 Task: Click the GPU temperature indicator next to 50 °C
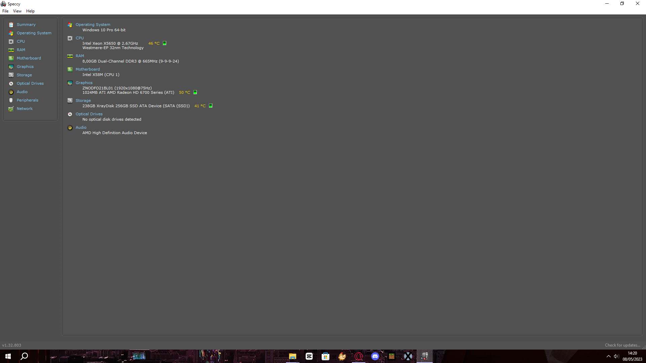click(195, 92)
